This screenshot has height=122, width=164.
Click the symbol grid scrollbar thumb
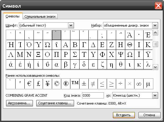click(155, 44)
